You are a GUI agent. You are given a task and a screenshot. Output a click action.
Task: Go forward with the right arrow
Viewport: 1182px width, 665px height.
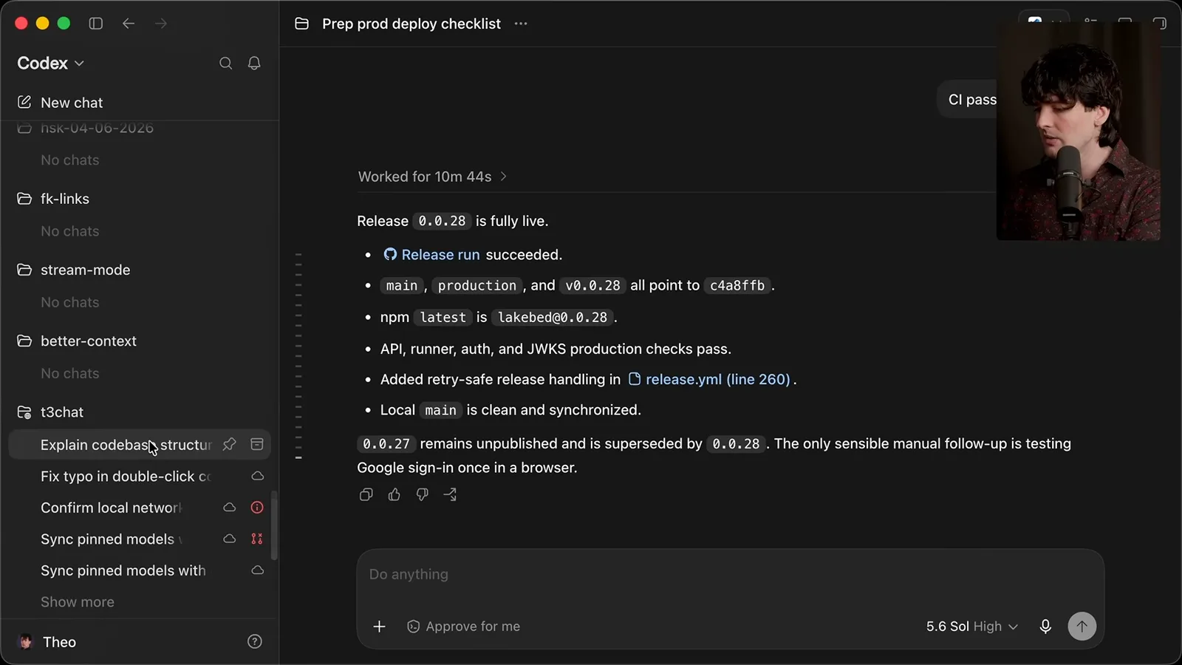click(x=160, y=24)
